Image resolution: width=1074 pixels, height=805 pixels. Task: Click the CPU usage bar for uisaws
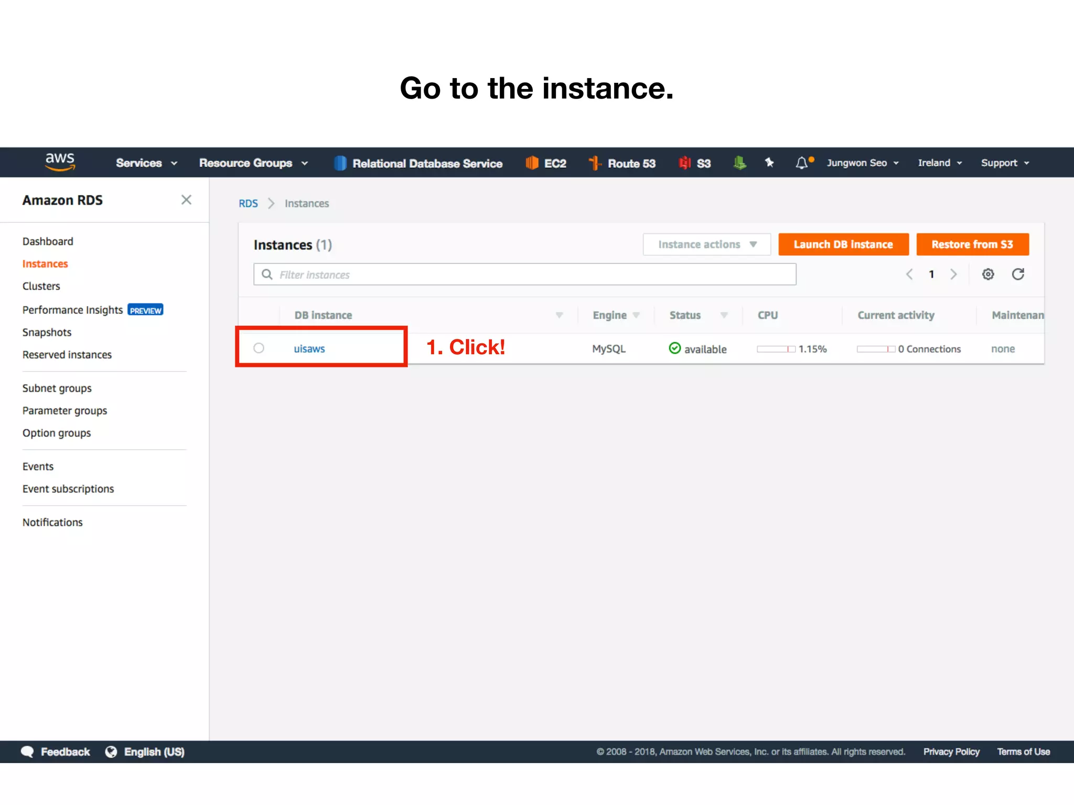pyautogui.click(x=776, y=349)
